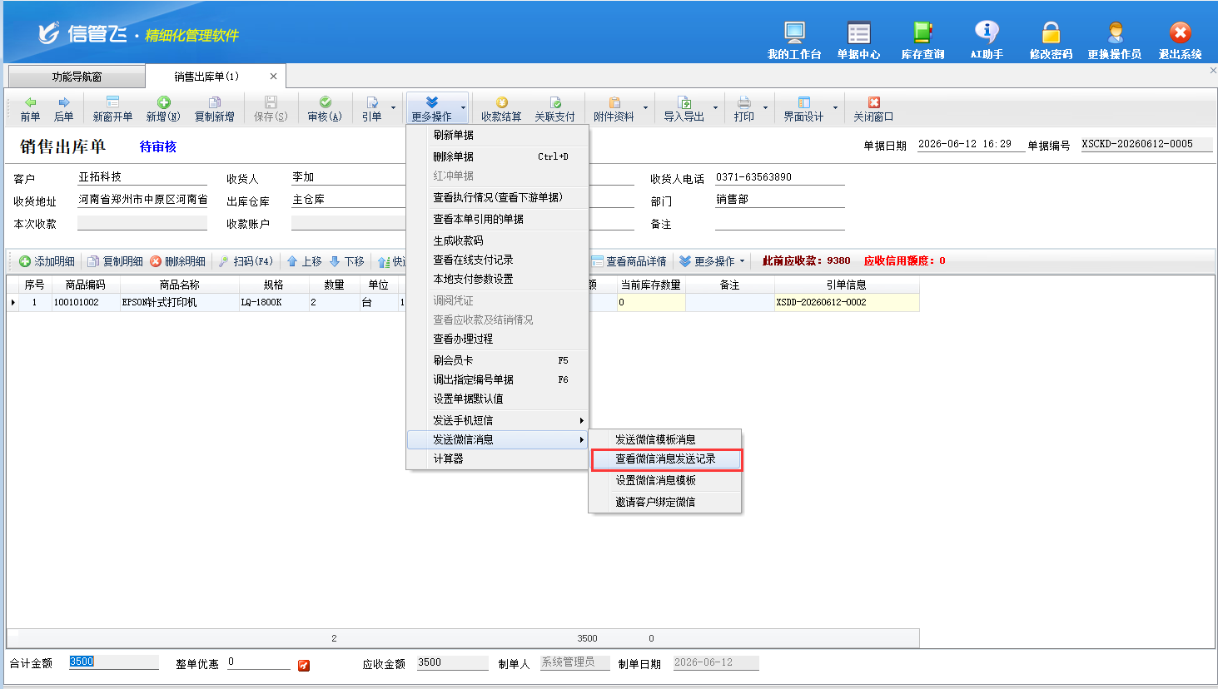Select 查看微信消息发送记录 submenu item
Viewport: 1218px width, 689px height.
[x=665, y=459]
